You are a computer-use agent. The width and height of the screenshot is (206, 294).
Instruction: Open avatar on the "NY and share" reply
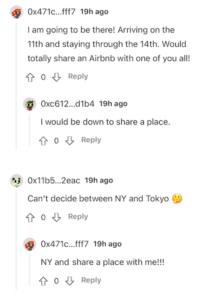pos(30,244)
